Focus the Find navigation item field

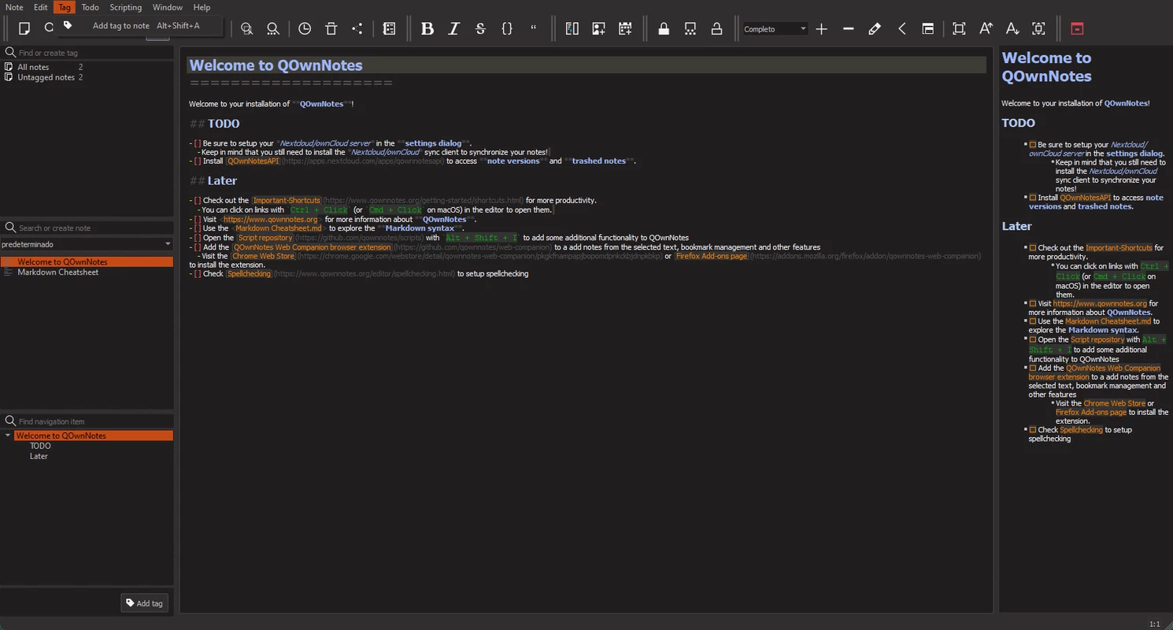pos(87,421)
